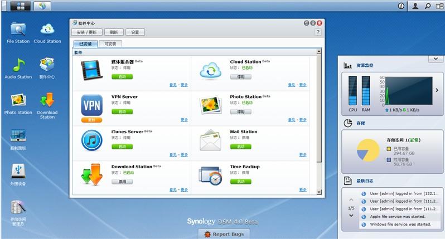This screenshot has width=445, height=239.
Task: Click the Photo Station package icon in list
Action: (x=210, y=105)
